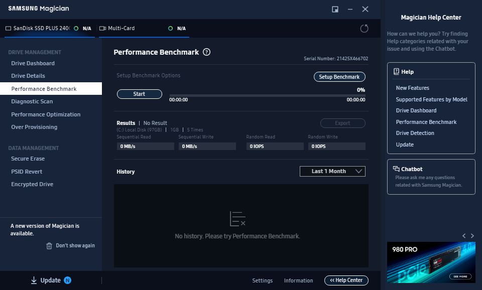Open Performance Benchmark help link
This screenshot has width=482, height=290.
coord(426,122)
